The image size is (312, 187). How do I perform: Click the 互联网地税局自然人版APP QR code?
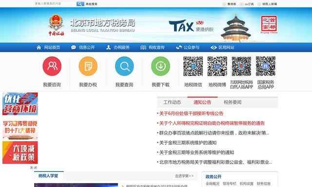tap(241, 66)
